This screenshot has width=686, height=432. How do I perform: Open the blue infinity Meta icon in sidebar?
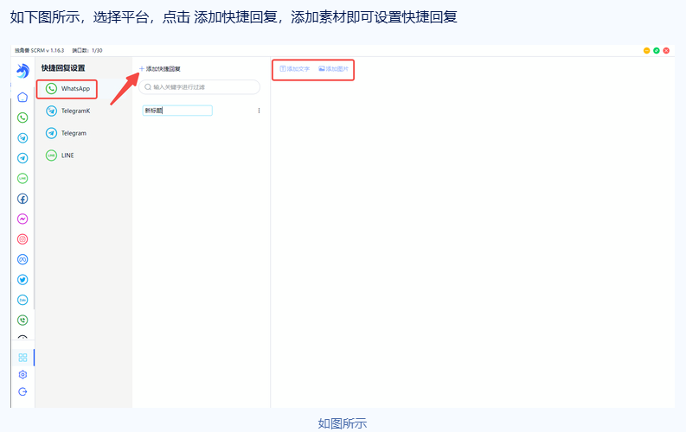click(22, 259)
